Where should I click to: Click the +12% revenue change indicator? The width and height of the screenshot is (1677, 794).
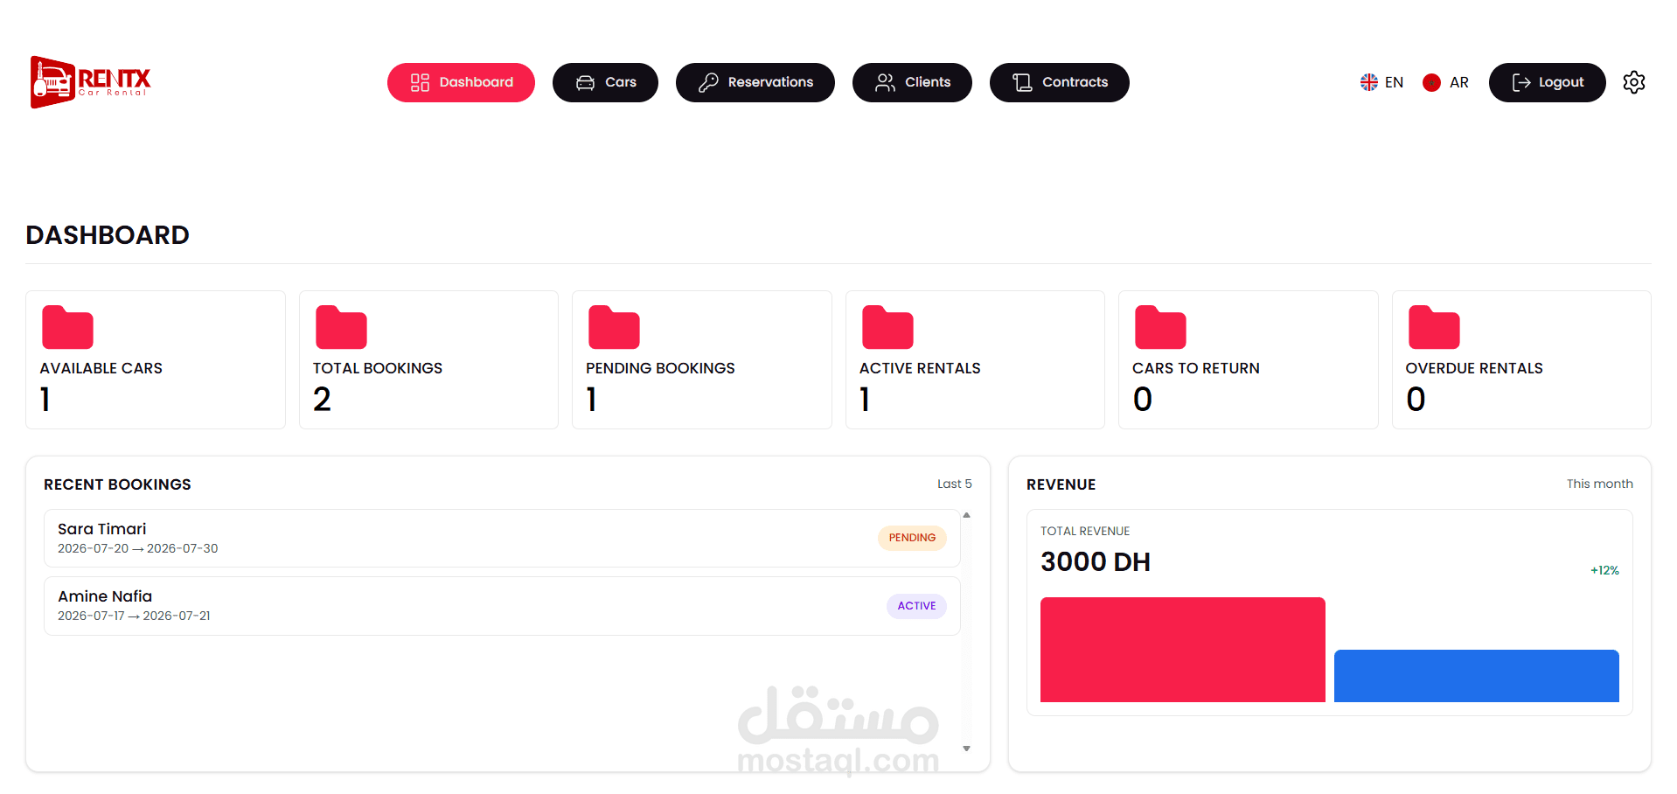1604,570
